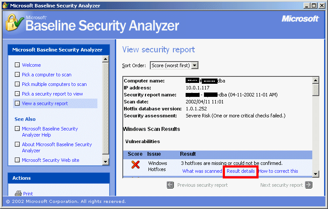Click the Print action link
This screenshot has width=328, height=209.
(28, 194)
